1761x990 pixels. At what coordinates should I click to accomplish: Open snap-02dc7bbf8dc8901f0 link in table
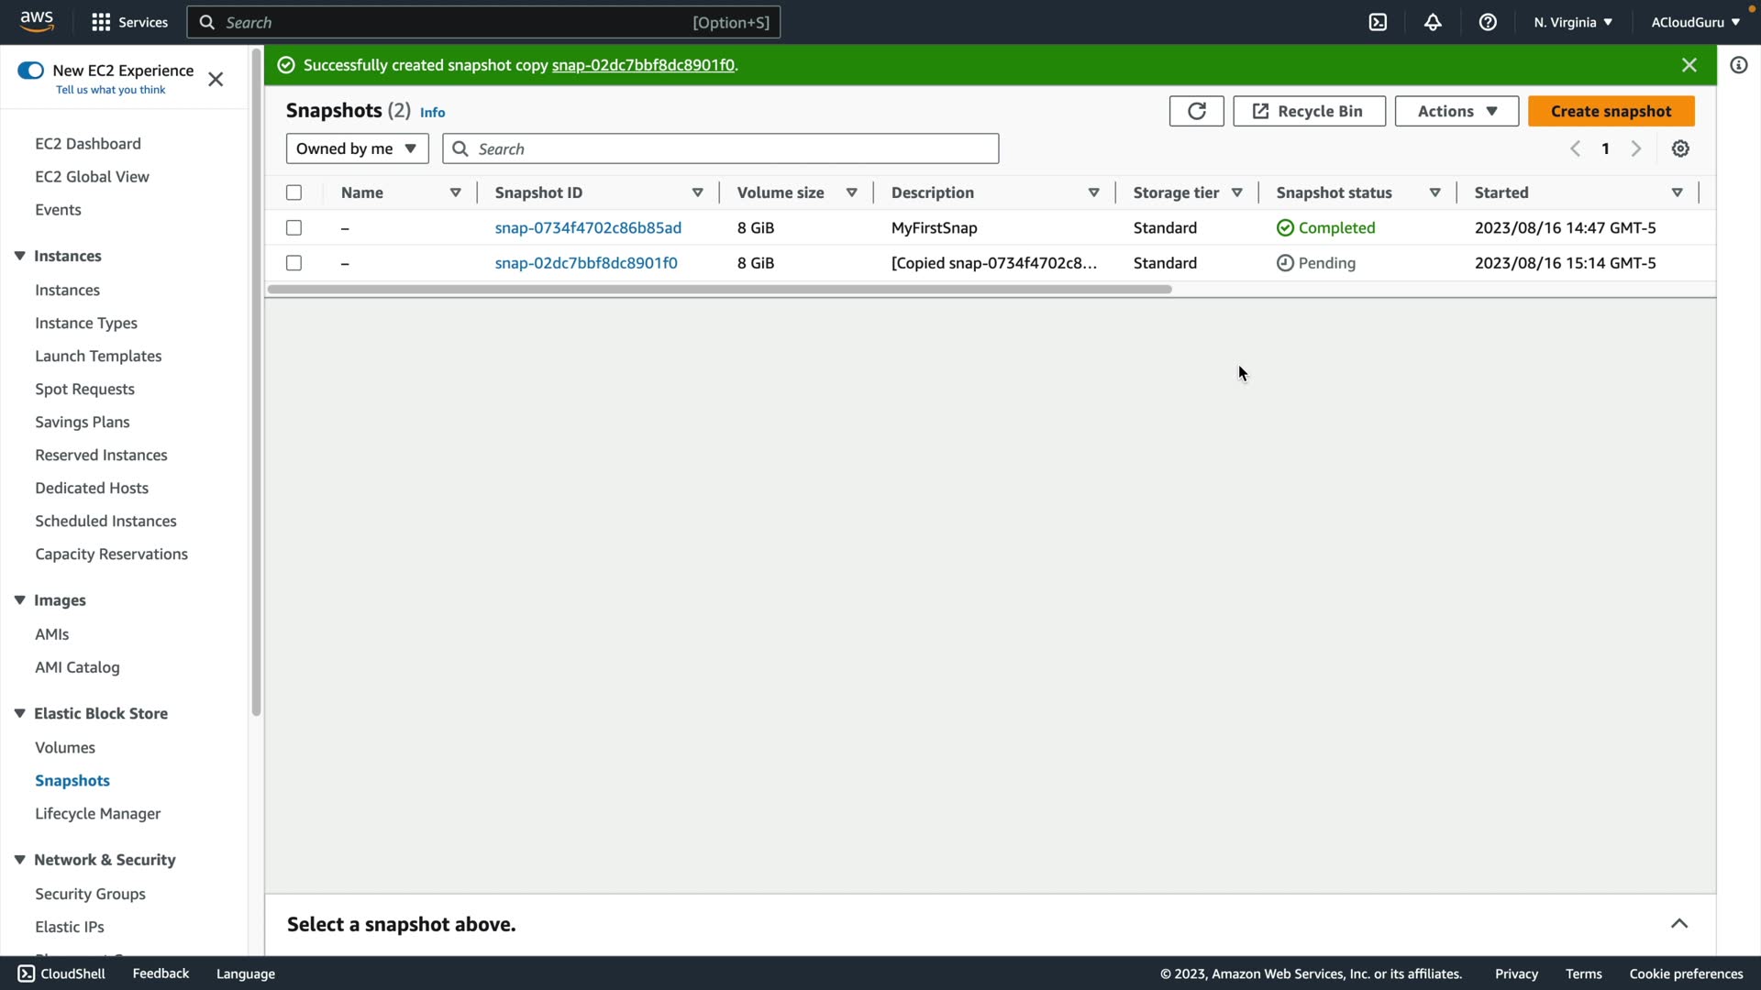(x=586, y=263)
